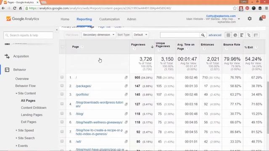Check the box for recipe-or-photo-index row

tap(62, 131)
